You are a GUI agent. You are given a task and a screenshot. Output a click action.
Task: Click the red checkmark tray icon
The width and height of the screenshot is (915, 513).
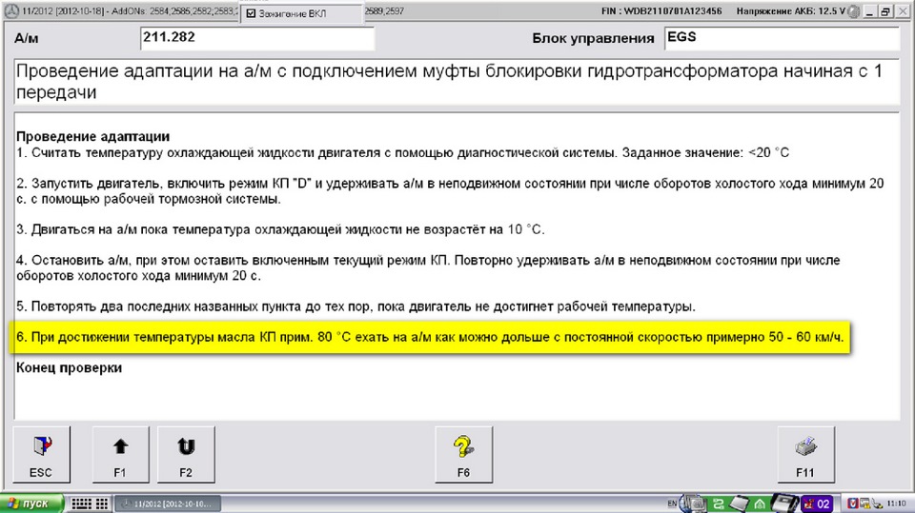(x=853, y=503)
